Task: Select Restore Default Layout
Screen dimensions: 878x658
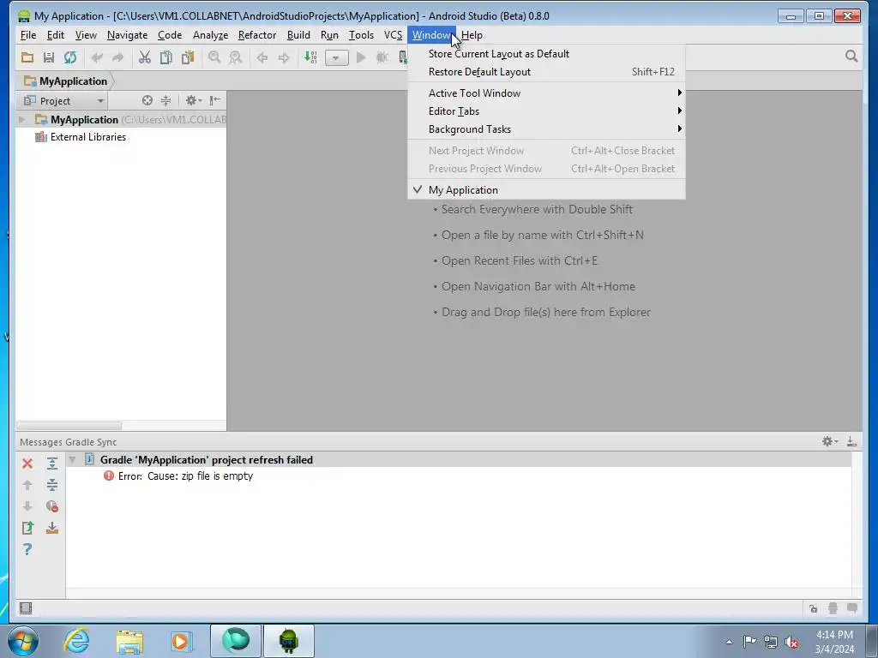Action: [x=546, y=72]
